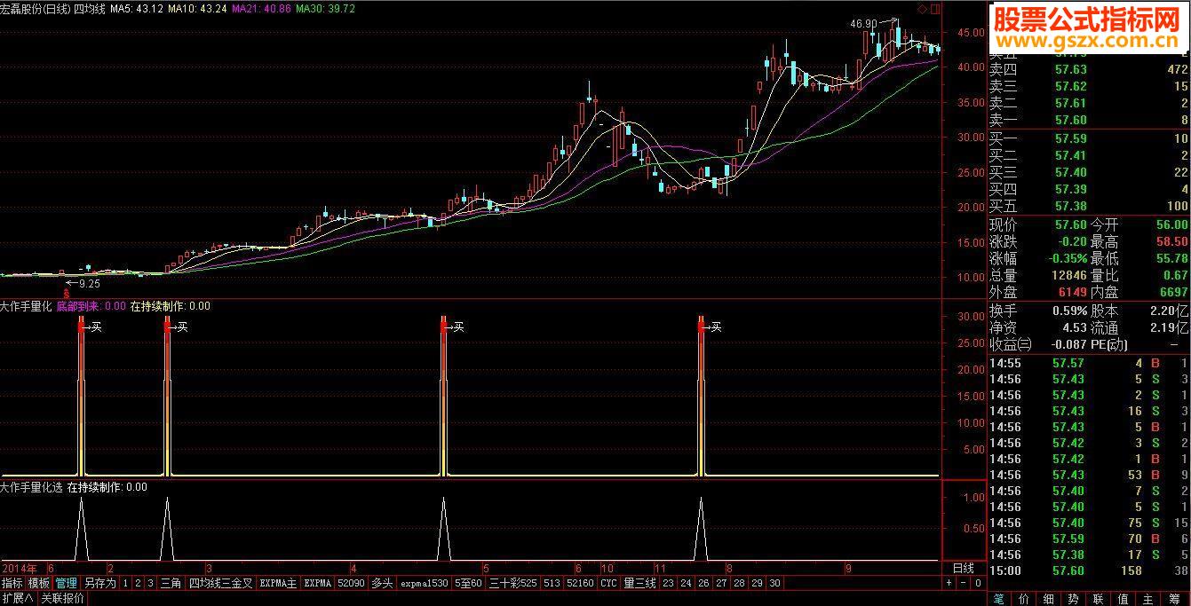Switch to the 价 price tab
1191x606 pixels.
coord(1024,599)
